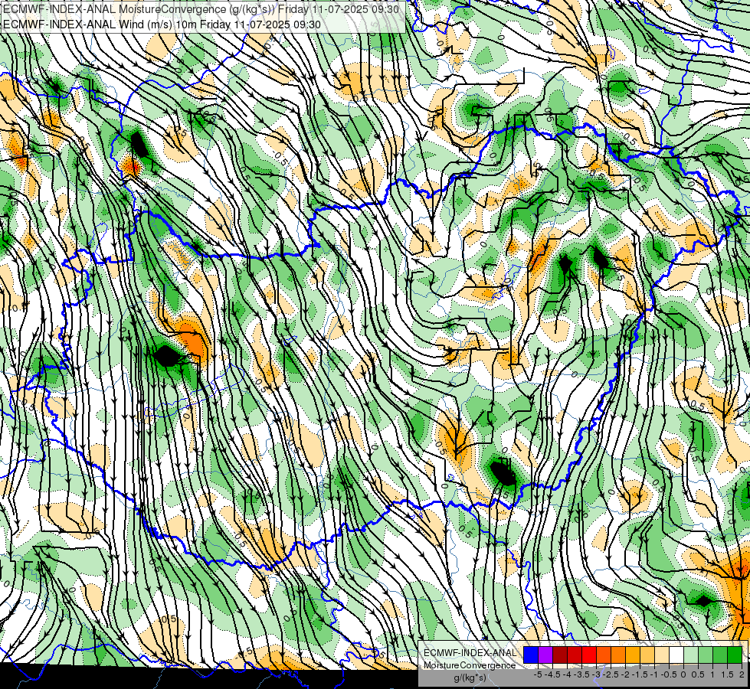750x689 pixels.
Task: Click the g/(kg*s) unit label in the legend
Action: [470, 678]
